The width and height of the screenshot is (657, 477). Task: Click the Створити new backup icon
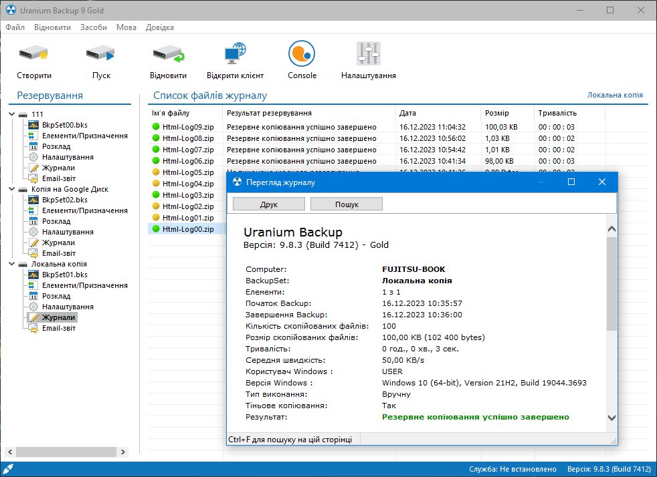33,53
